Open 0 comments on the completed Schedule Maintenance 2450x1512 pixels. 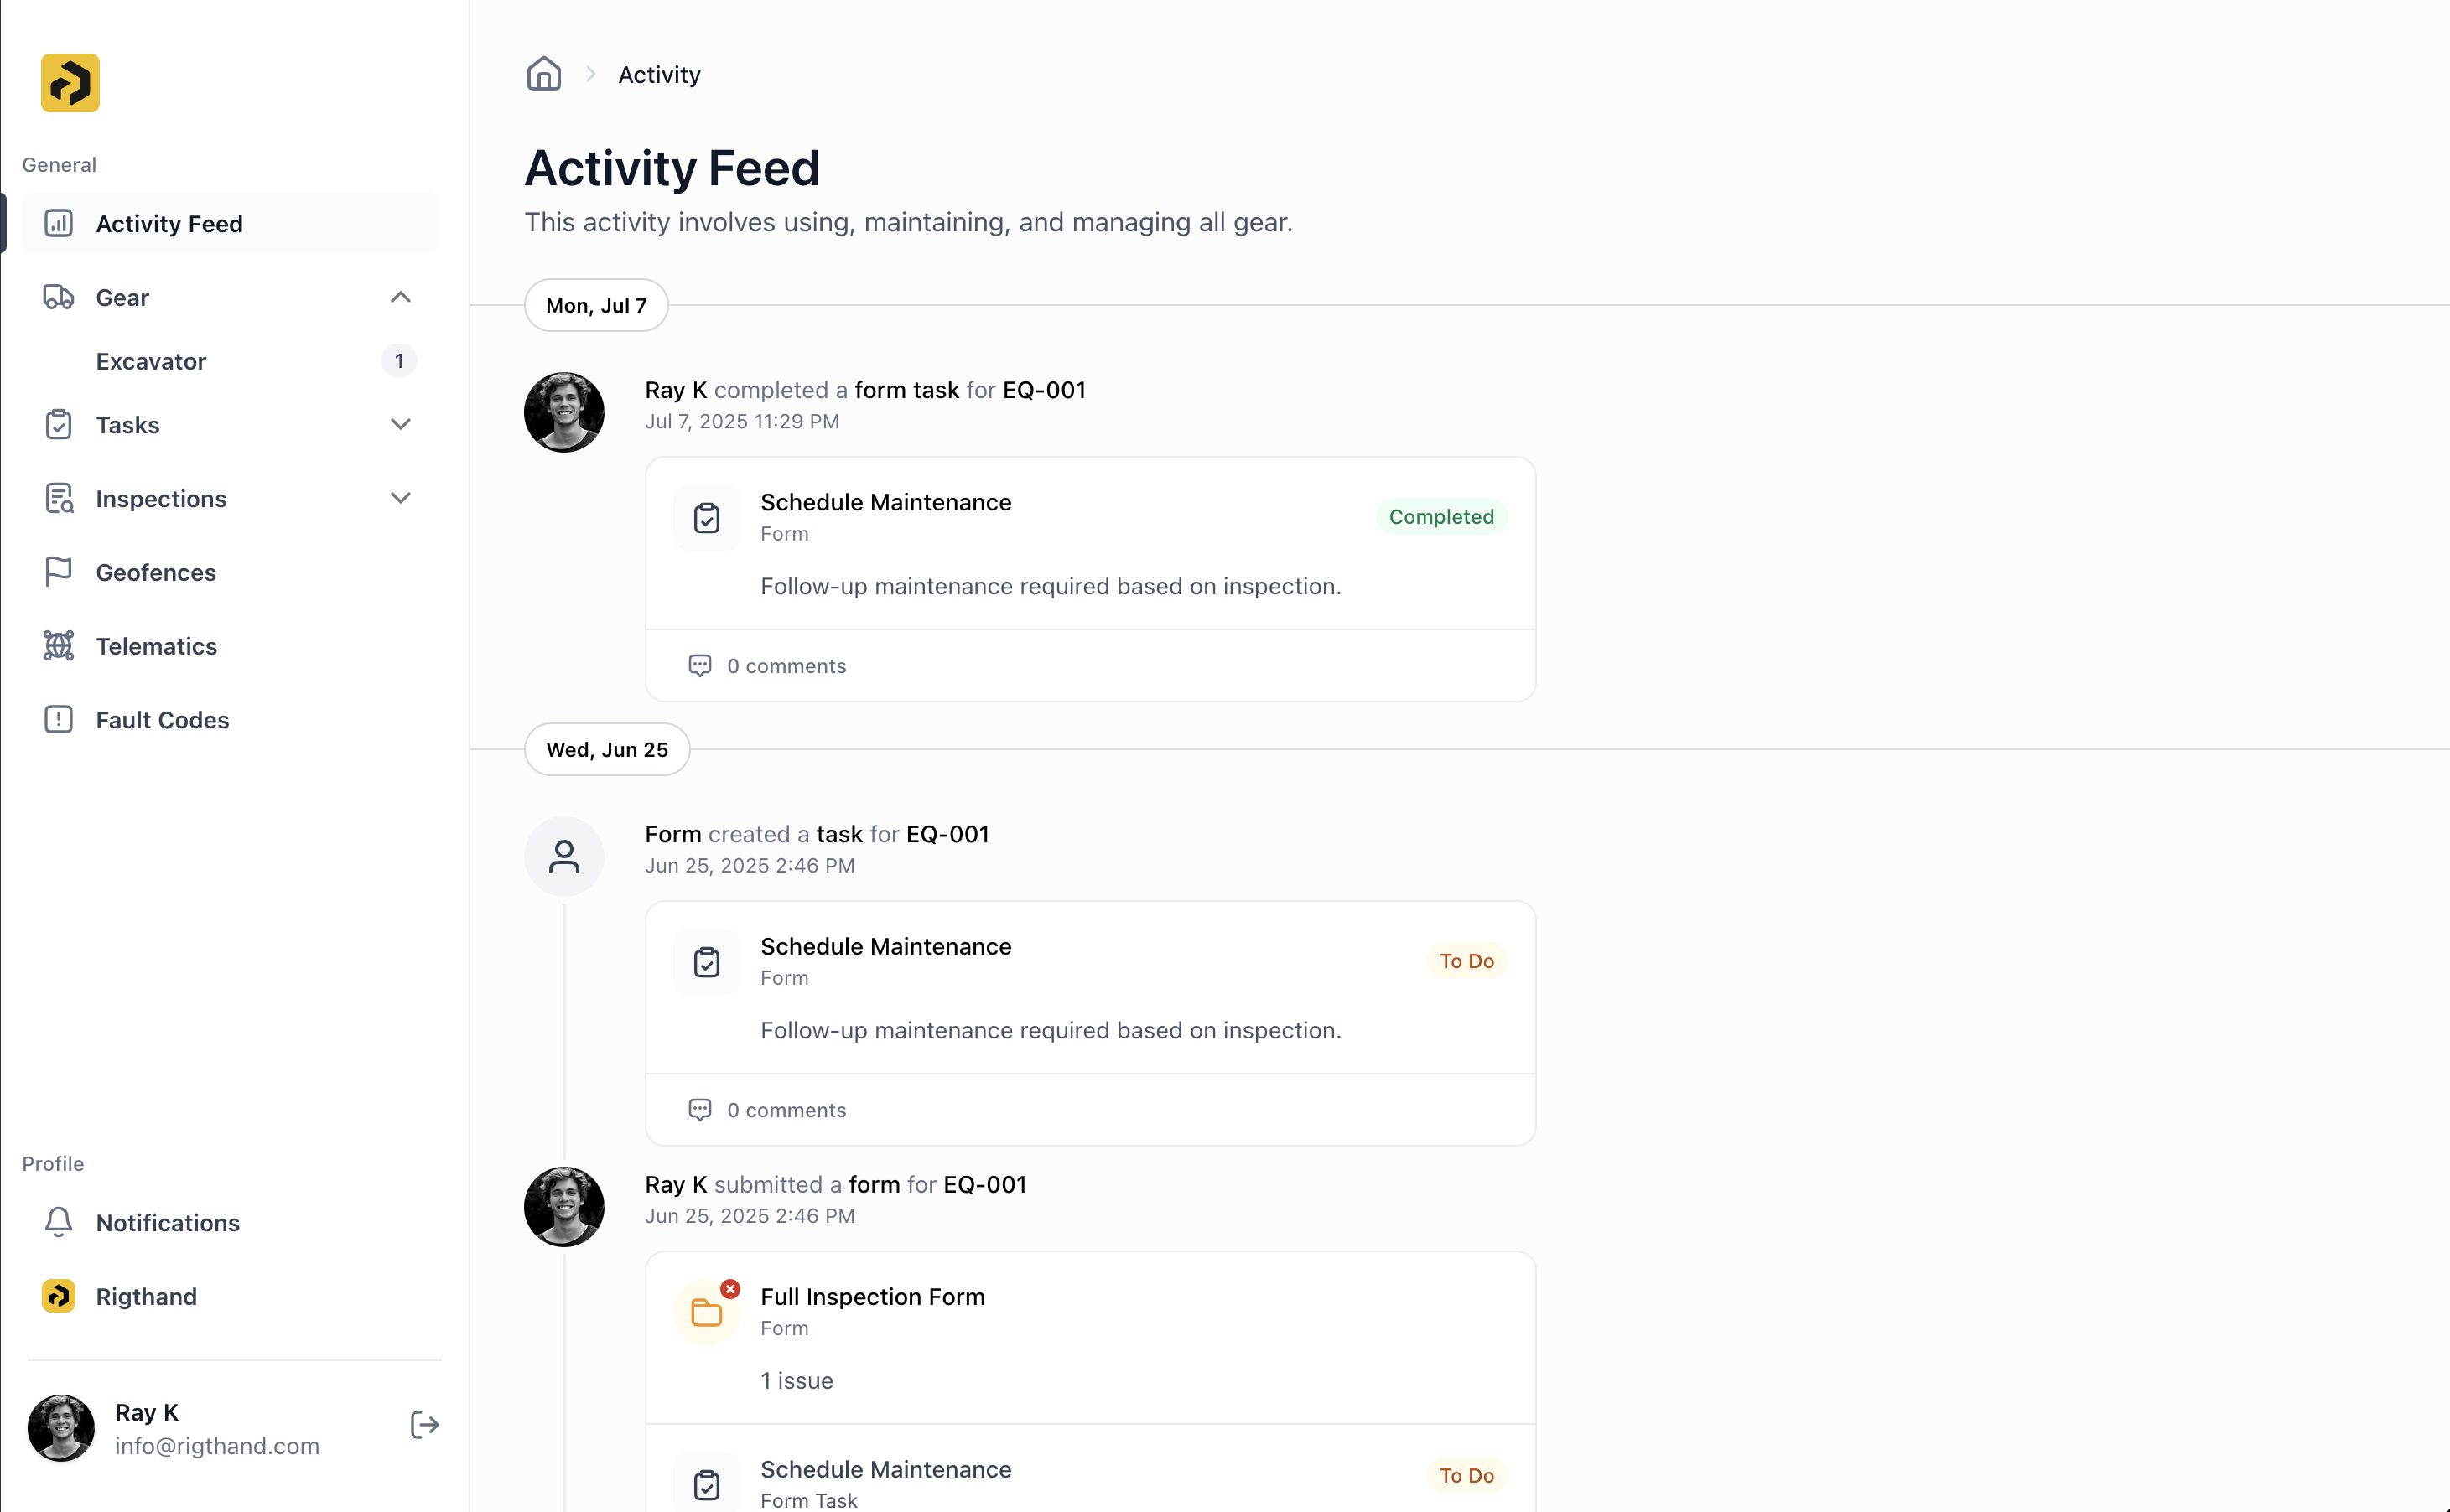coord(768,665)
